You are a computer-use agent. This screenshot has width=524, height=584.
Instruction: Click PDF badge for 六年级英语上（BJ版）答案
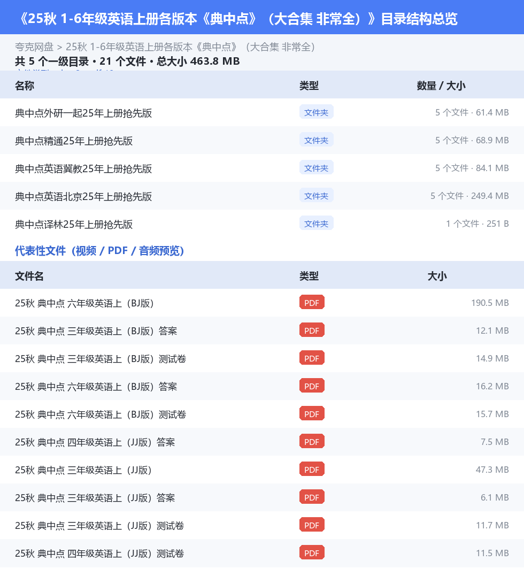click(x=312, y=386)
